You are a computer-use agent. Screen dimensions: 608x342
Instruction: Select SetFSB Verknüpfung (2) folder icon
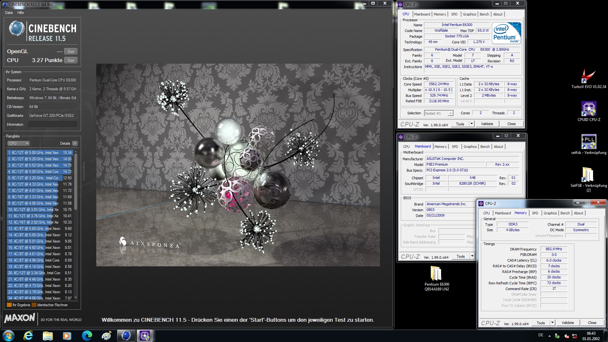589,179
